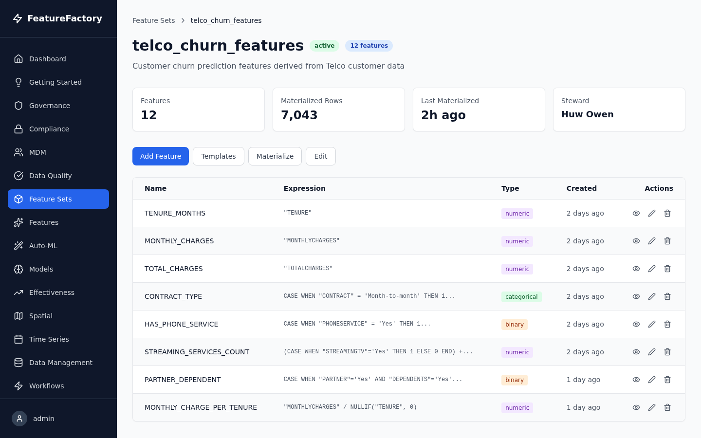
Task: Select the Models brain icon
Action: click(18, 269)
